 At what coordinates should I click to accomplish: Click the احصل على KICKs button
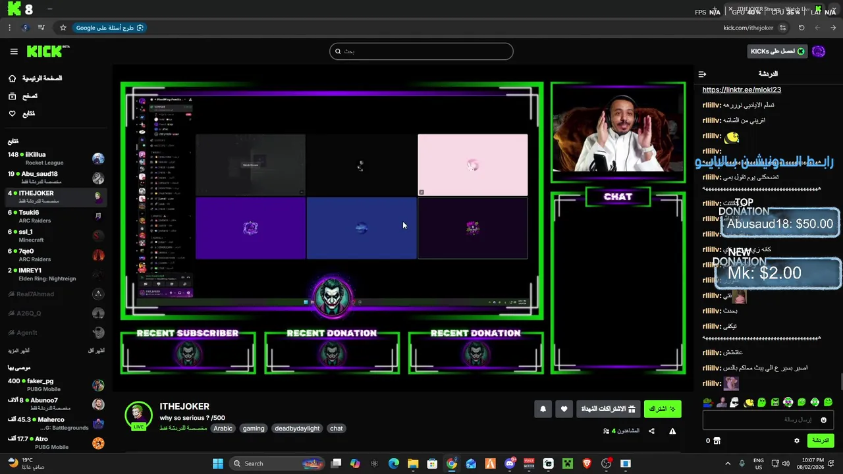pyautogui.click(x=778, y=51)
